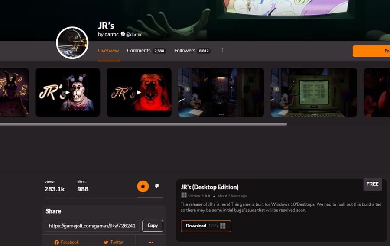Click the Share section heading
This screenshot has height=246, width=390.
click(53, 211)
